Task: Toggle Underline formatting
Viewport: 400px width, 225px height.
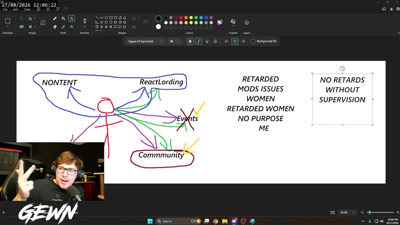Action: (x=207, y=41)
